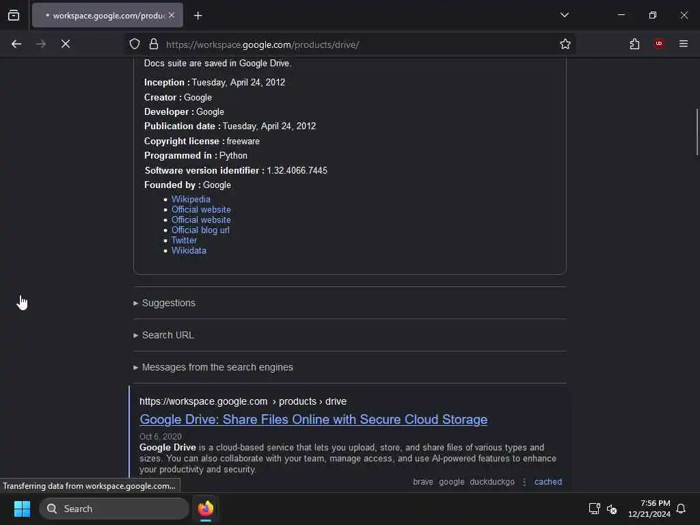
Task: Click the duckduckgo engine label
Action: [492, 482]
